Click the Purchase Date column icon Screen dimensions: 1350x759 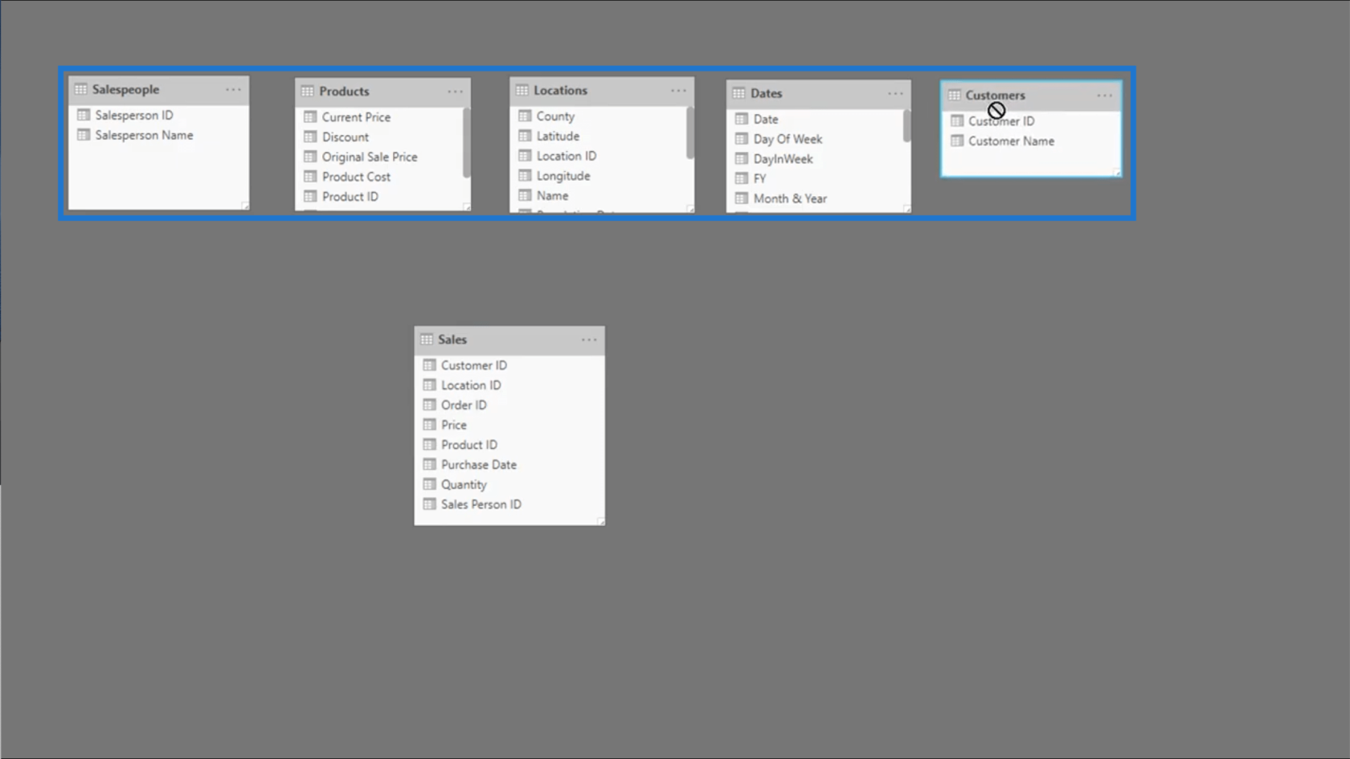click(430, 464)
